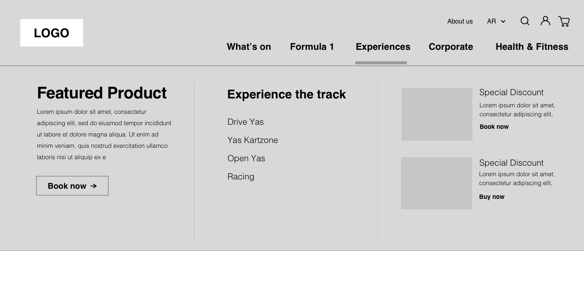This screenshot has width=584, height=305.
Task: Open the shopping cart icon
Action: (564, 21)
